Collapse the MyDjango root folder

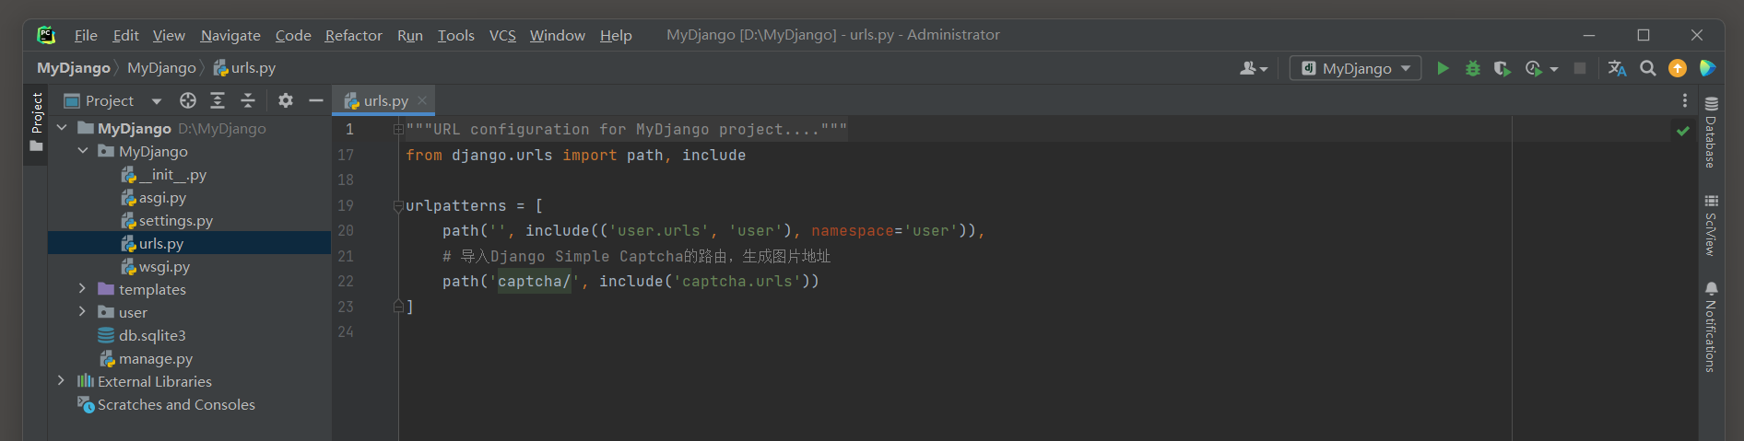[62, 128]
